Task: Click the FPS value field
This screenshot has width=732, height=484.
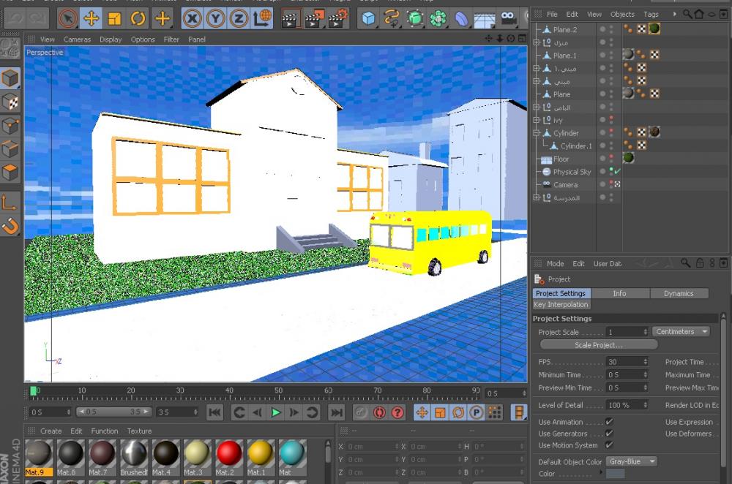Action: 624,362
